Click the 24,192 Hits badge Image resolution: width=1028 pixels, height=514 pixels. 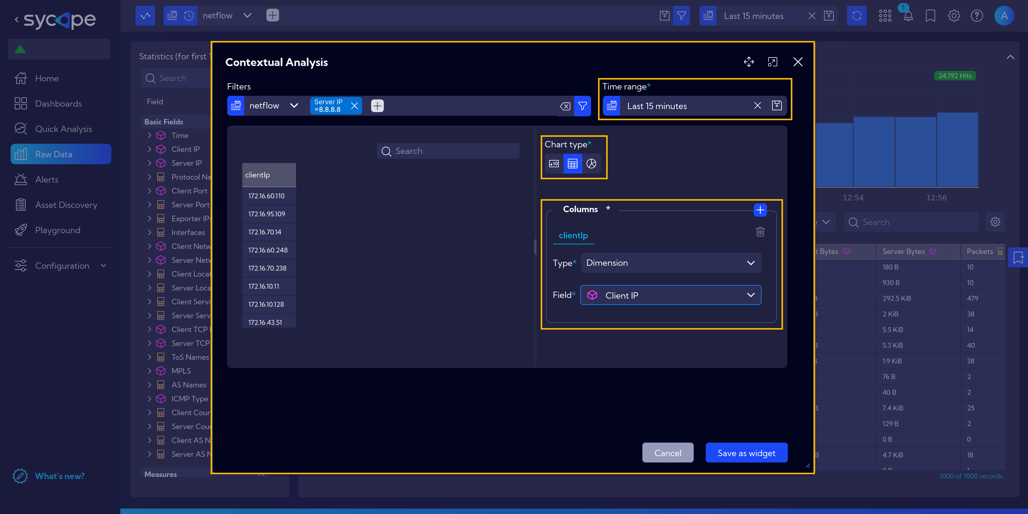pyautogui.click(x=955, y=76)
